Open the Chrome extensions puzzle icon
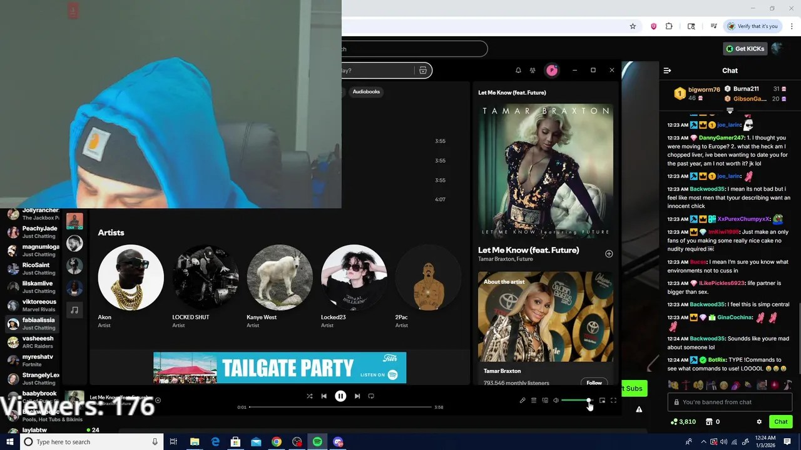The height and width of the screenshot is (450, 801). tap(669, 26)
